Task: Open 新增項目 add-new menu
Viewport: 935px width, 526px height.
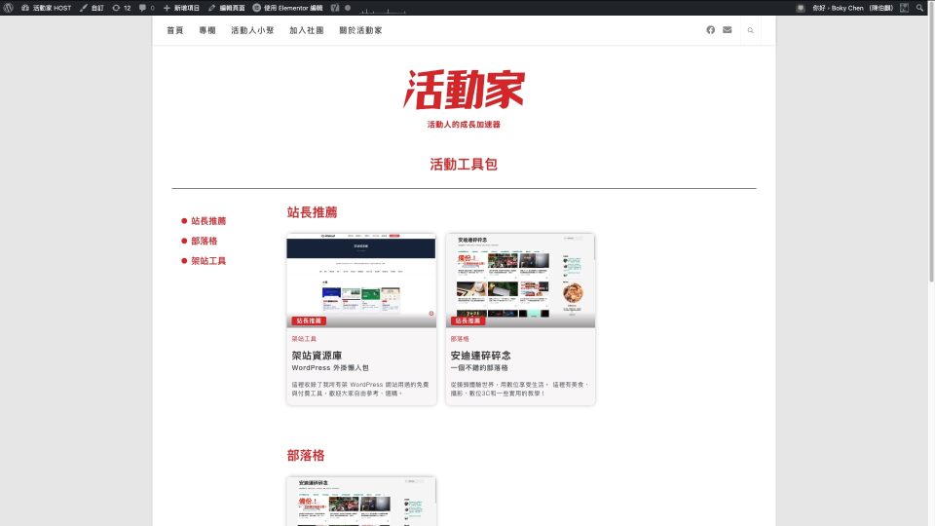Action: (x=181, y=7)
